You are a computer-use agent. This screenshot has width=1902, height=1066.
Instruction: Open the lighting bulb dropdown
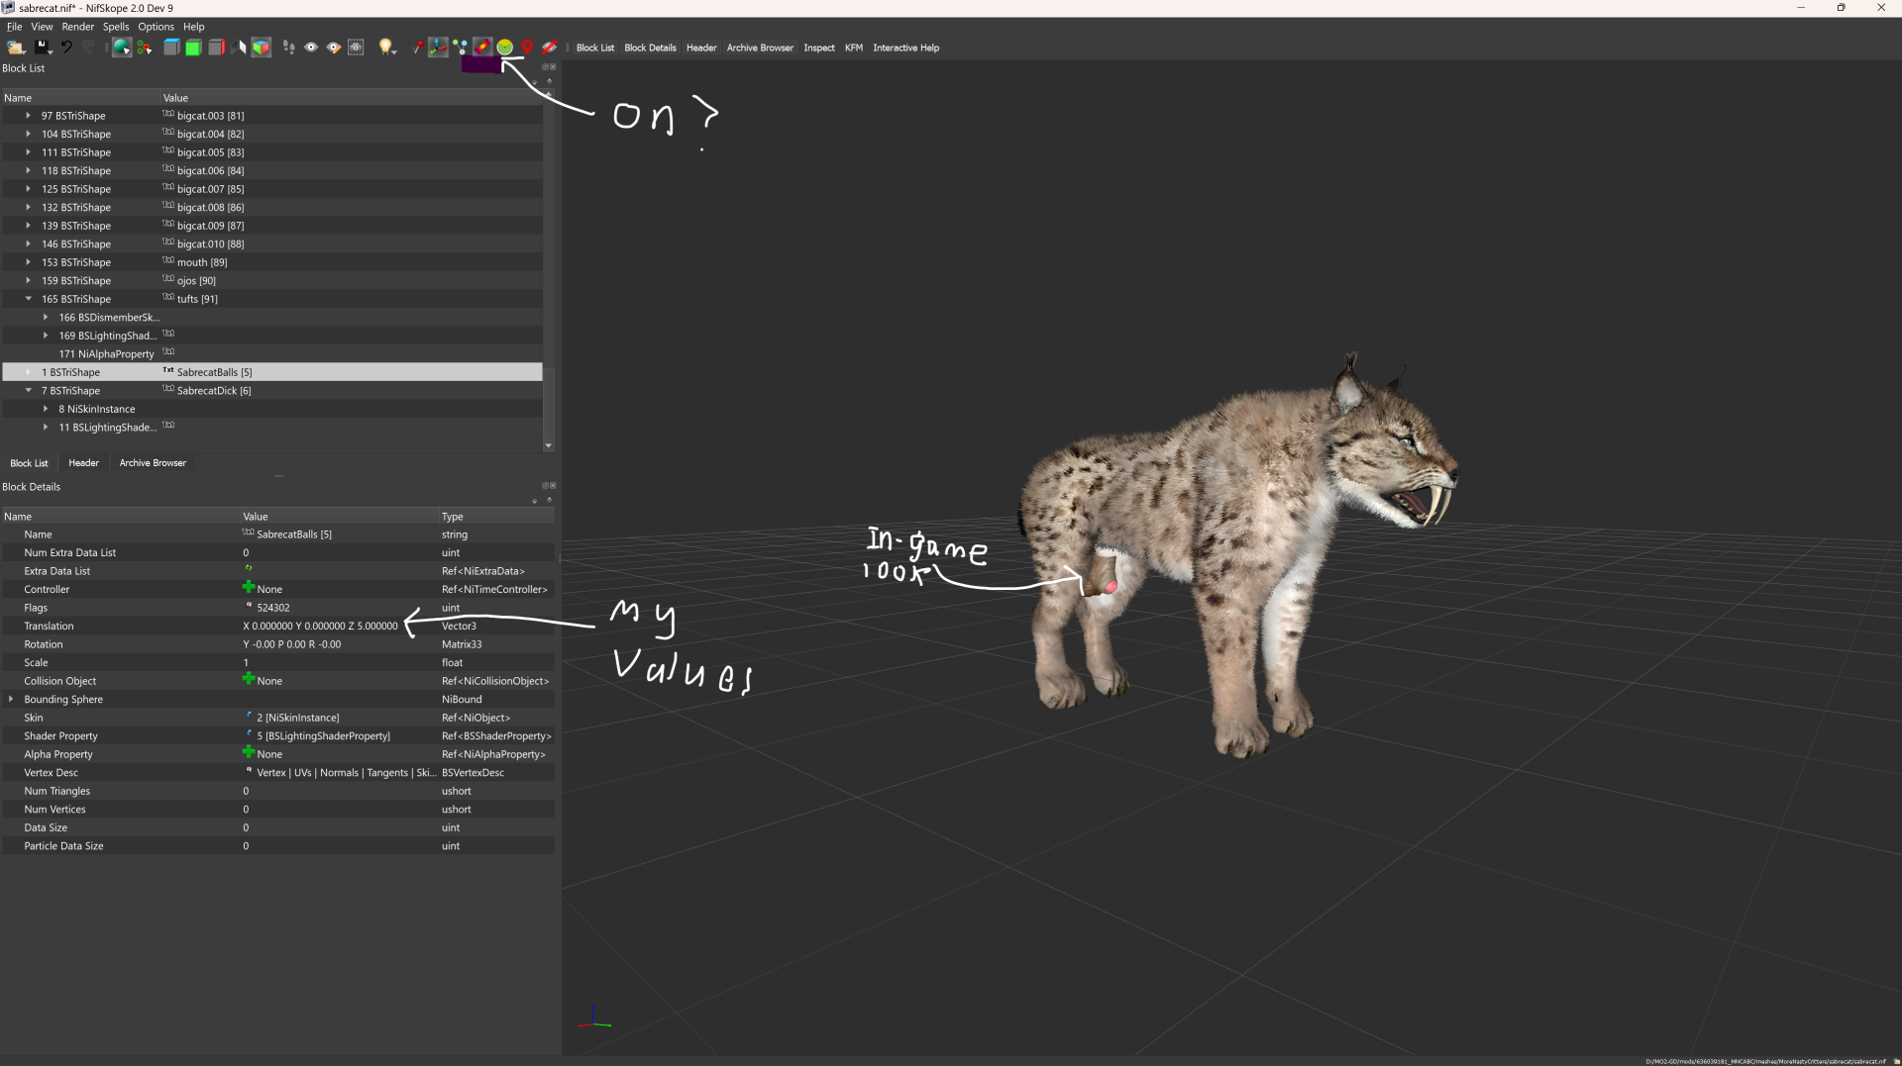click(387, 47)
